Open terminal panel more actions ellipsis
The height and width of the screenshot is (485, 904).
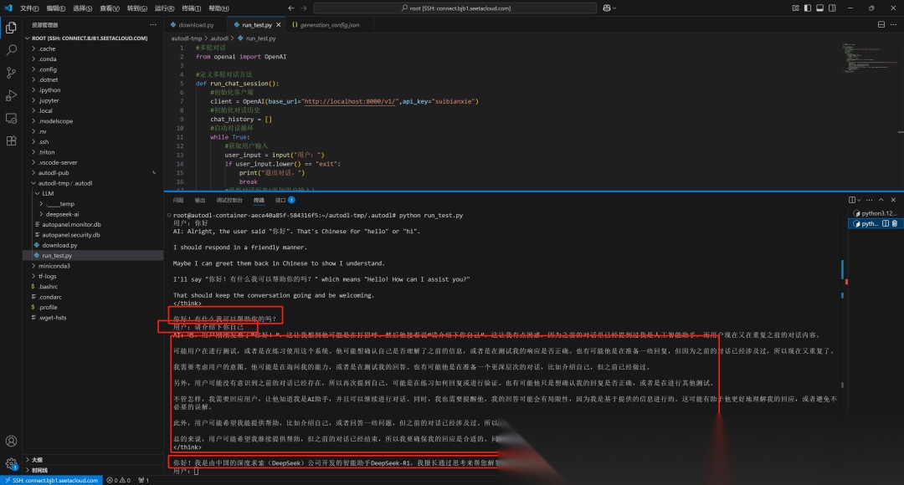(870, 200)
